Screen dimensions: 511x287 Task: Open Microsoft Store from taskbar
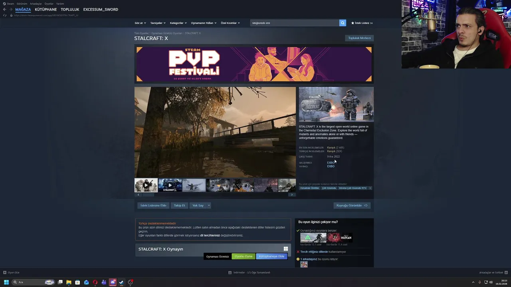pyautogui.click(x=77, y=282)
